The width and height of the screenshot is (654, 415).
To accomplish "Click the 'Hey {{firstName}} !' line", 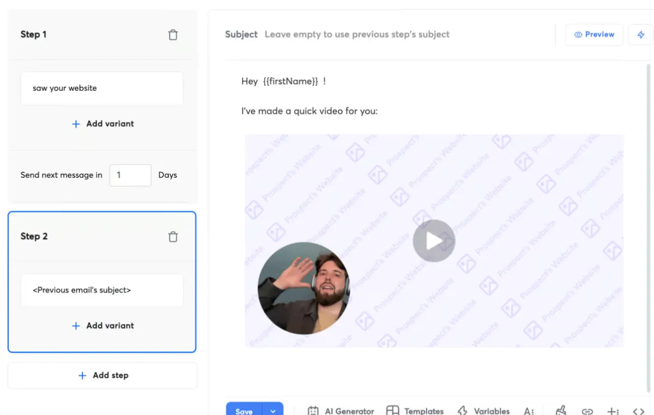I will click(x=284, y=81).
